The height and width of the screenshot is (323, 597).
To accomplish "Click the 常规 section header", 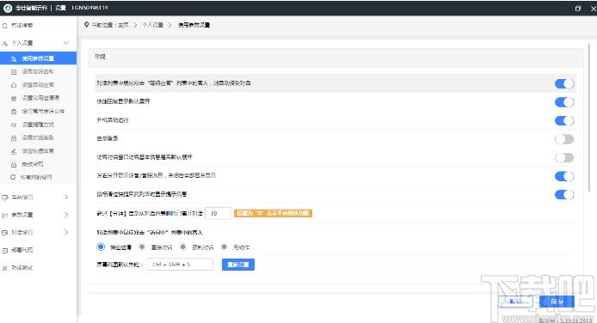I will [x=335, y=57].
